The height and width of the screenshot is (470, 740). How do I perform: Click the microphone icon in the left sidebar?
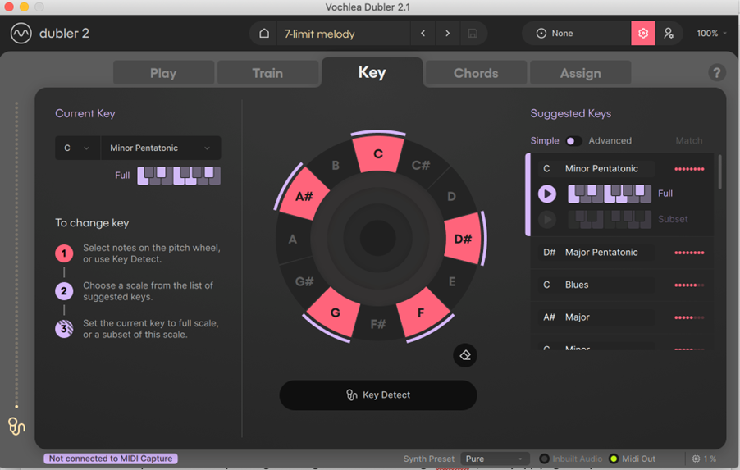pyautogui.click(x=16, y=426)
